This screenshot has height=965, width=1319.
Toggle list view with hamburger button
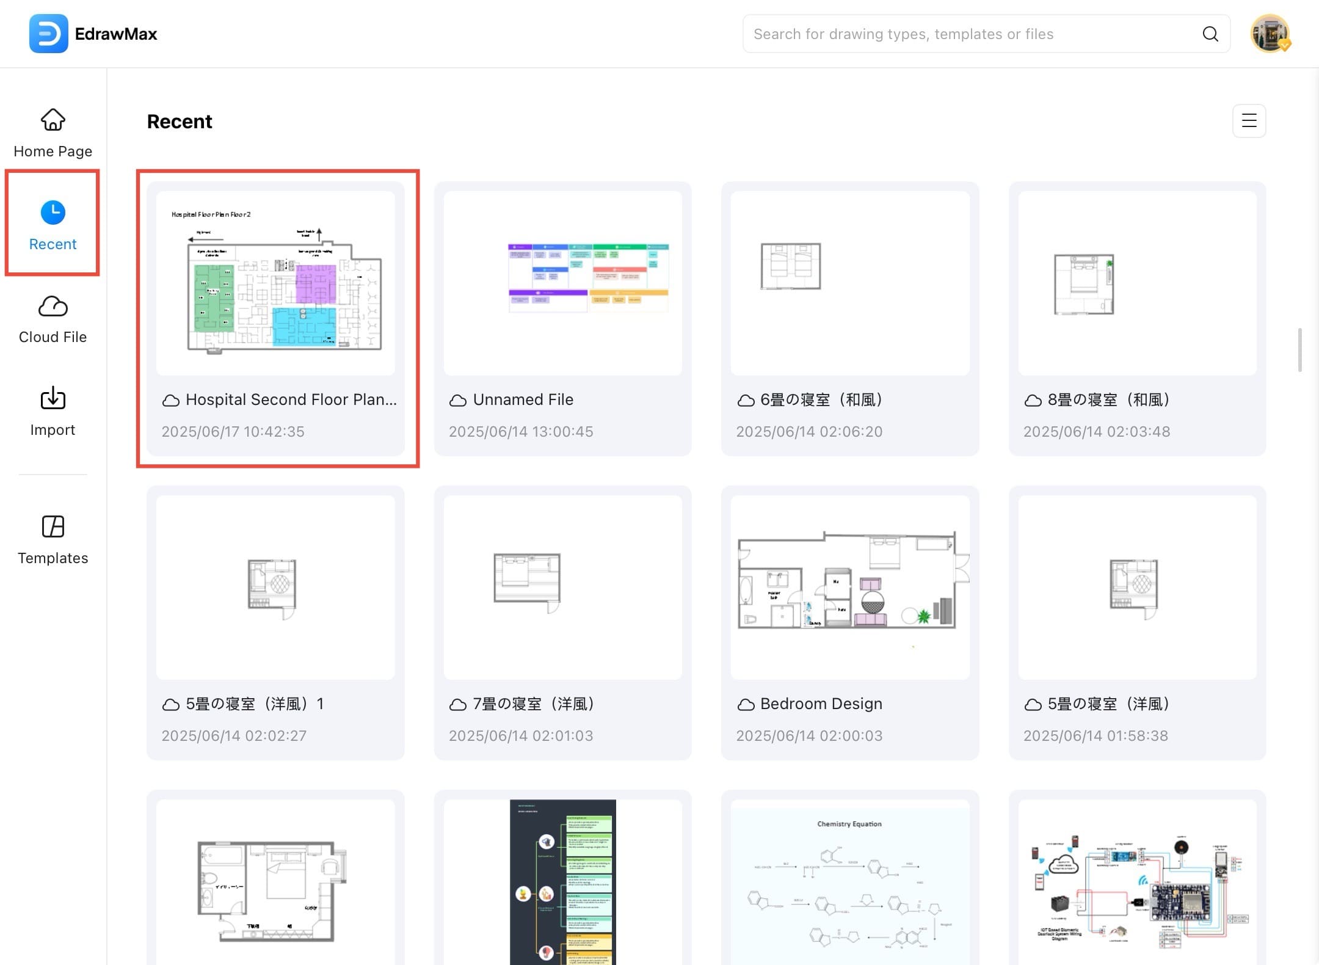1249,120
